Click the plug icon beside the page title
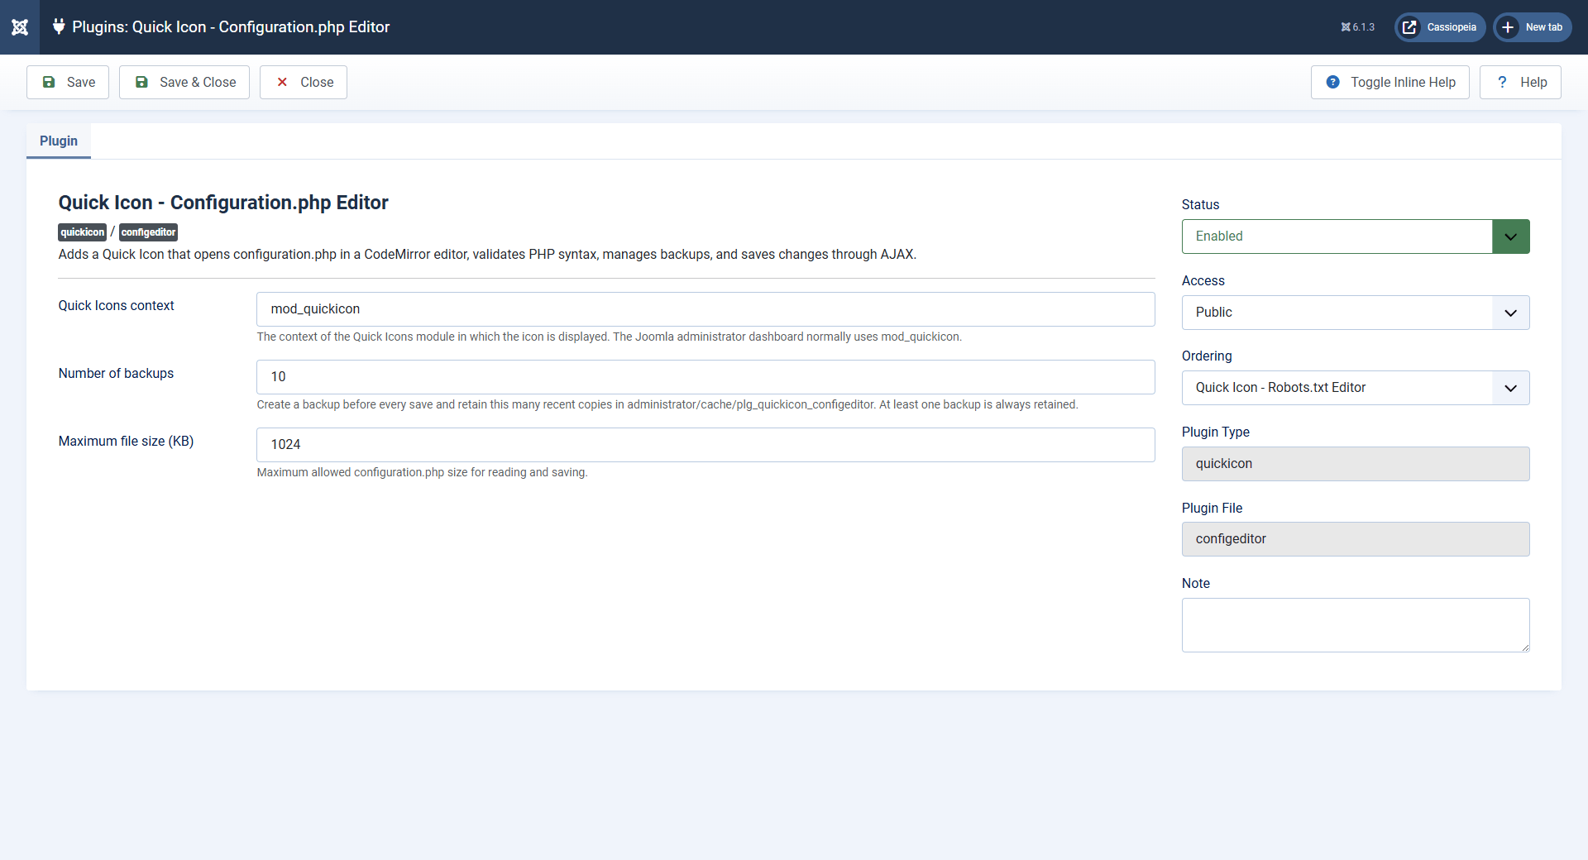 point(59,26)
